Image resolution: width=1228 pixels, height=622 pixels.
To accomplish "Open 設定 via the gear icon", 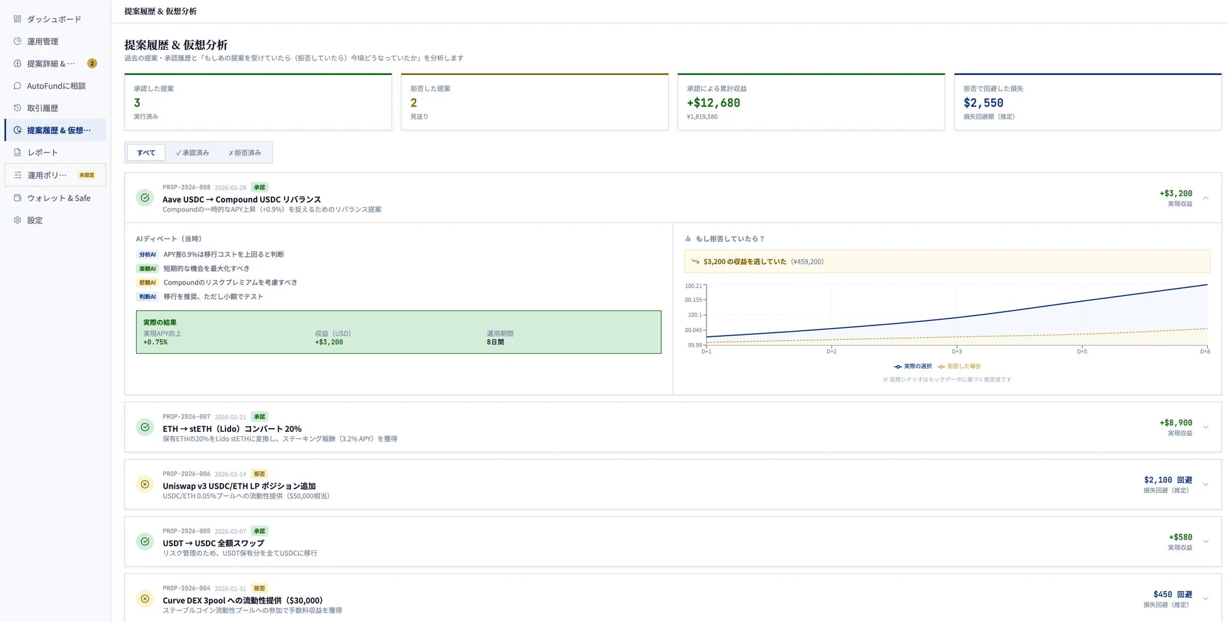I will click(18, 220).
